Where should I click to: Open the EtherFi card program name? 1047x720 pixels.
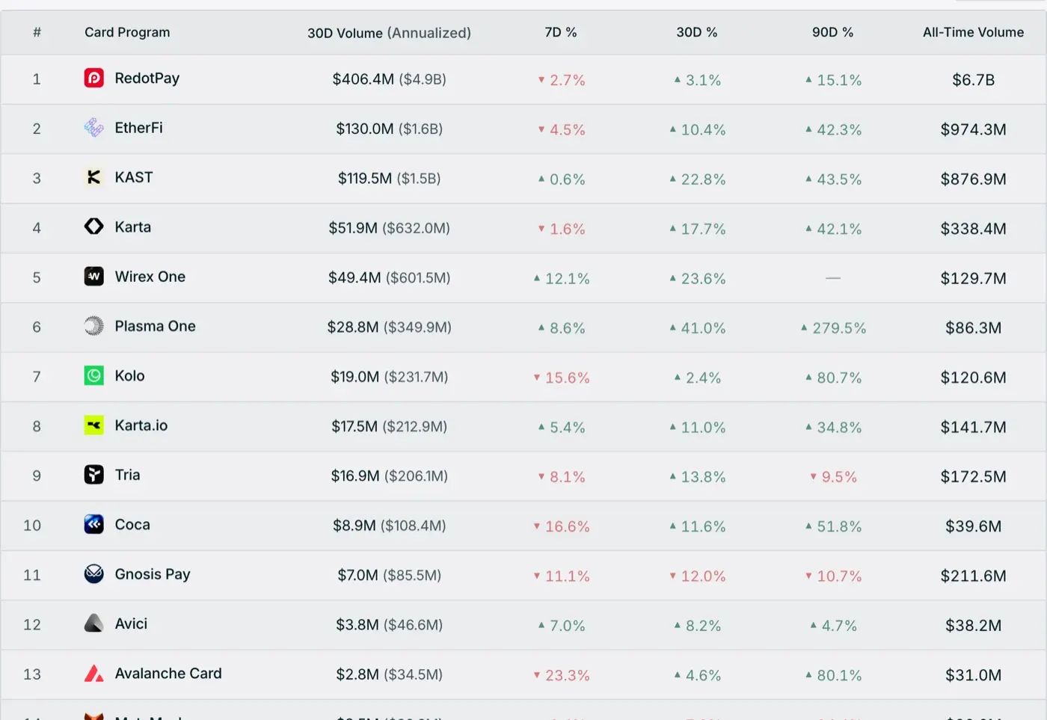tap(139, 128)
